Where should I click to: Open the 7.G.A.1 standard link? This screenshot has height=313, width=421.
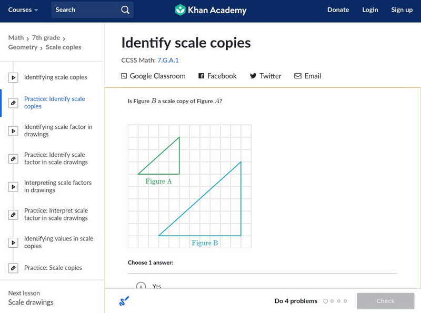point(168,60)
